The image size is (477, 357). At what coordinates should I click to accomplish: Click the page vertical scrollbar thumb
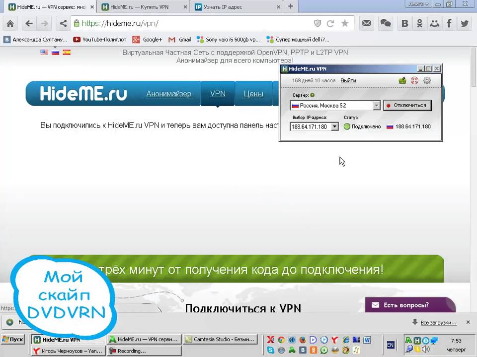click(474, 67)
